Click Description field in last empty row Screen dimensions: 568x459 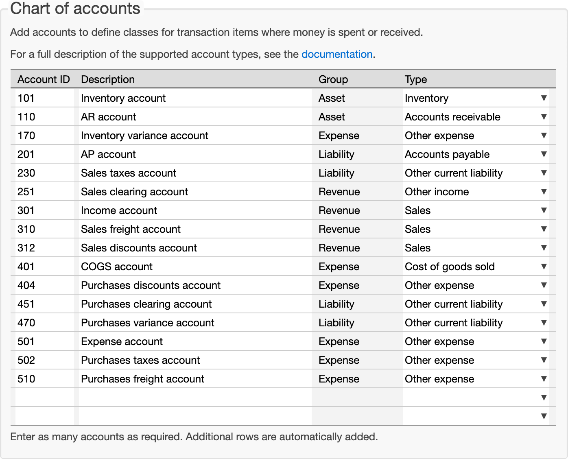pos(194,416)
